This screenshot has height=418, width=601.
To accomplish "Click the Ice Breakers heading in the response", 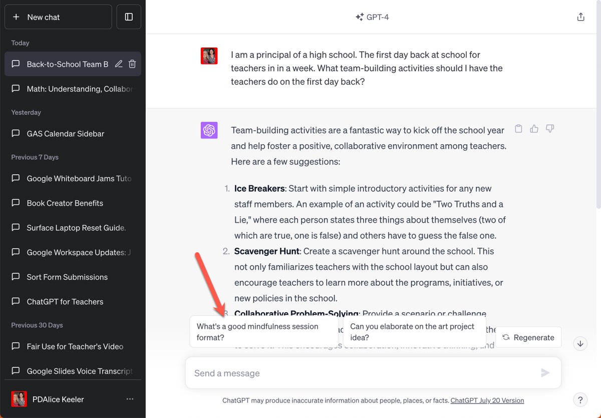I will [x=259, y=189].
